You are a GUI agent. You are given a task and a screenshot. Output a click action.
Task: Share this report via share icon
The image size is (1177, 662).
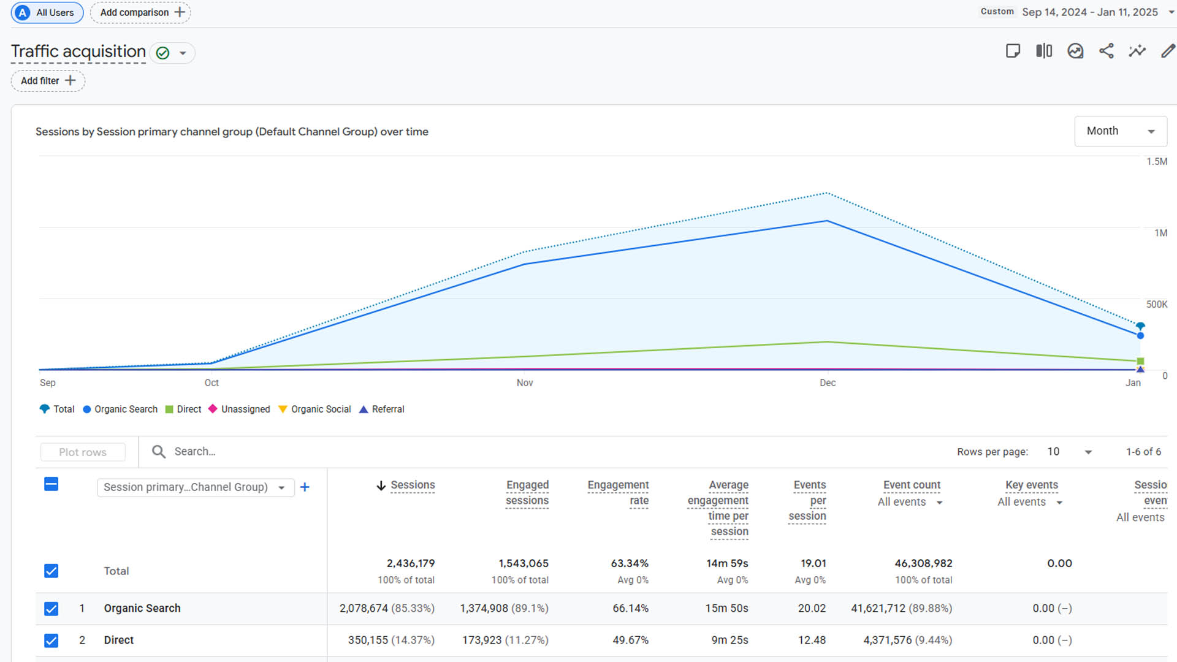(x=1107, y=51)
